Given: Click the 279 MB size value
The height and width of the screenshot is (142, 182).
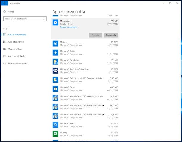Looking at the screenshot, I should 114,21.
